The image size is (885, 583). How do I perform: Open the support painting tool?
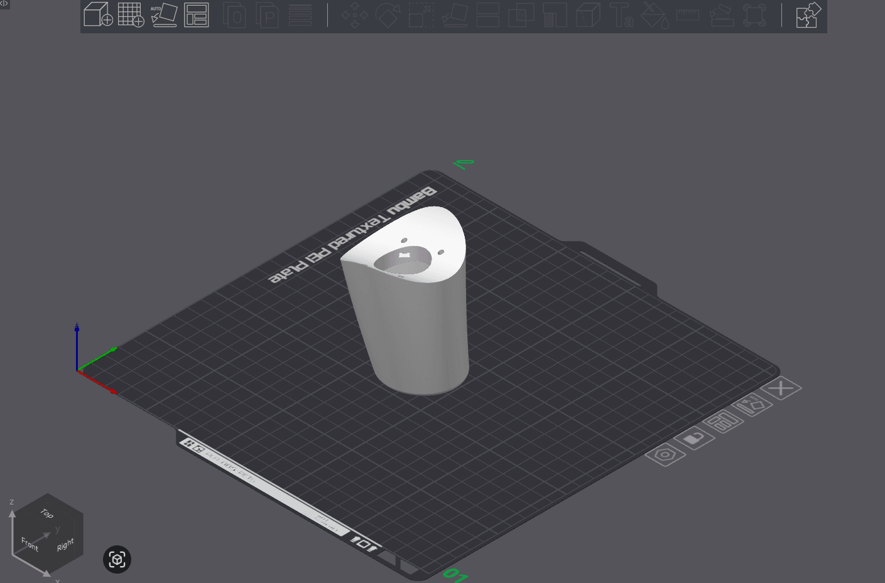[x=721, y=15]
